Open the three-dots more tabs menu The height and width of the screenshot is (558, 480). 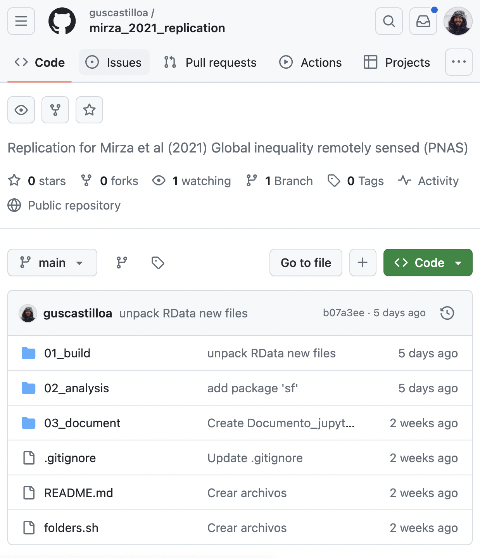tap(459, 62)
